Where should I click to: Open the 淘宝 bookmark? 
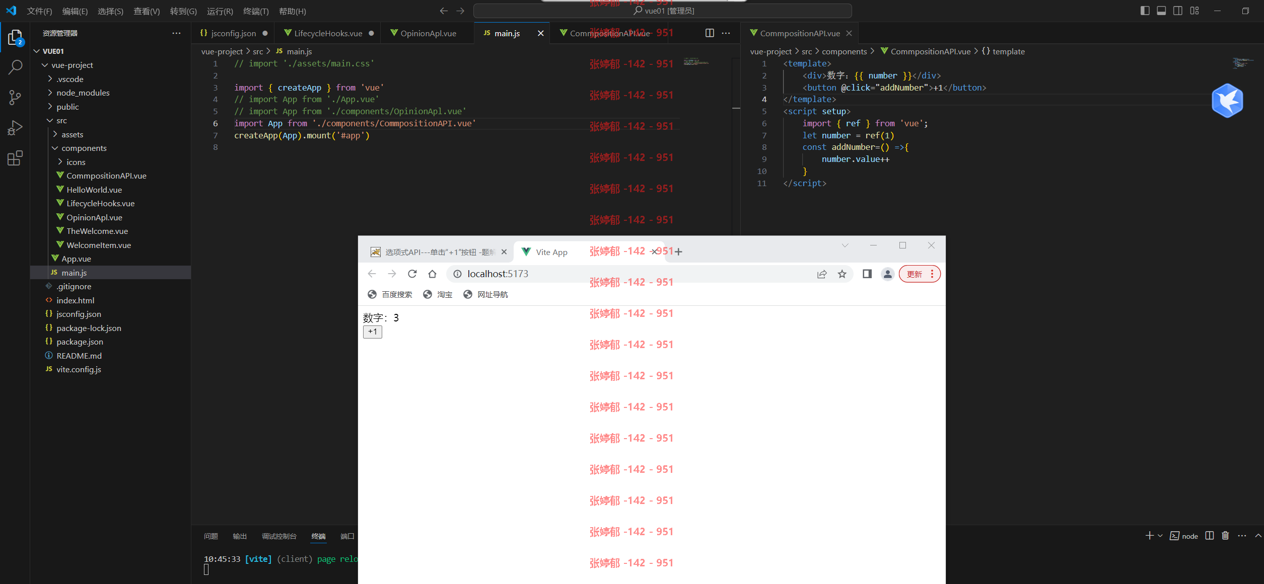point(438,294)
